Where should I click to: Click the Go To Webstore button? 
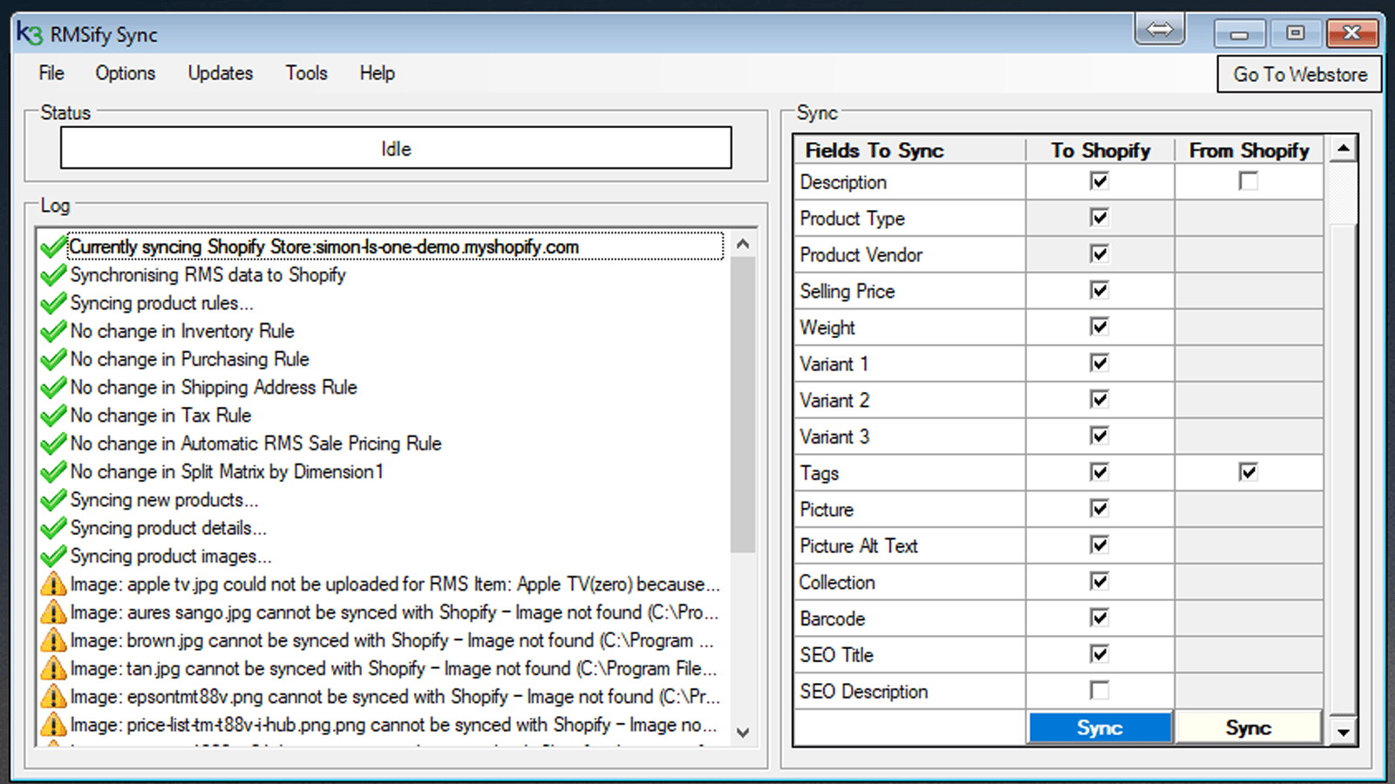click(x=1299, y=74)
